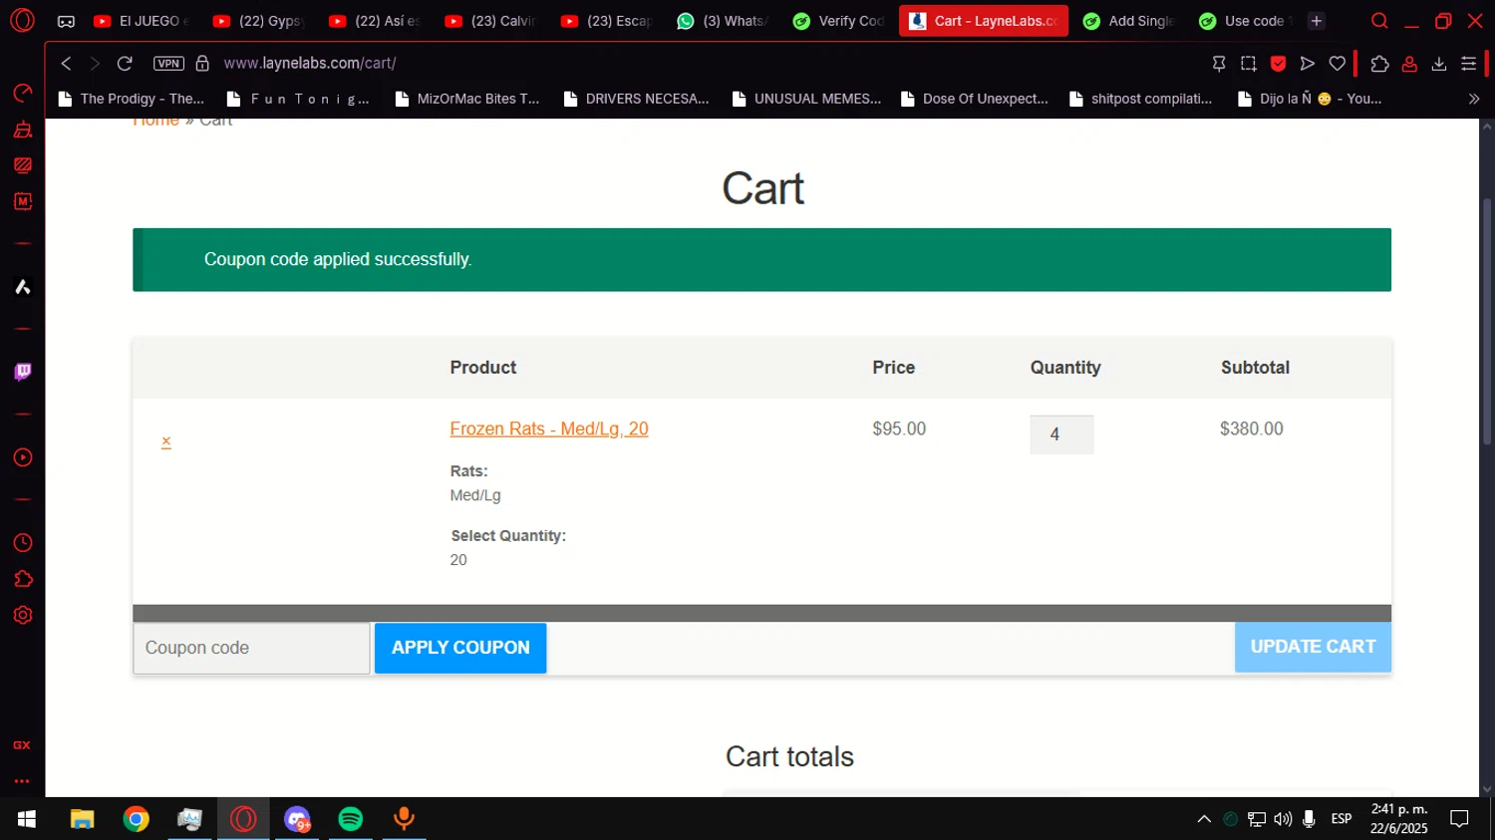This screenshot has width=1495, height=840.
Task: Open Windows Start menu
Action: point(27,819)
